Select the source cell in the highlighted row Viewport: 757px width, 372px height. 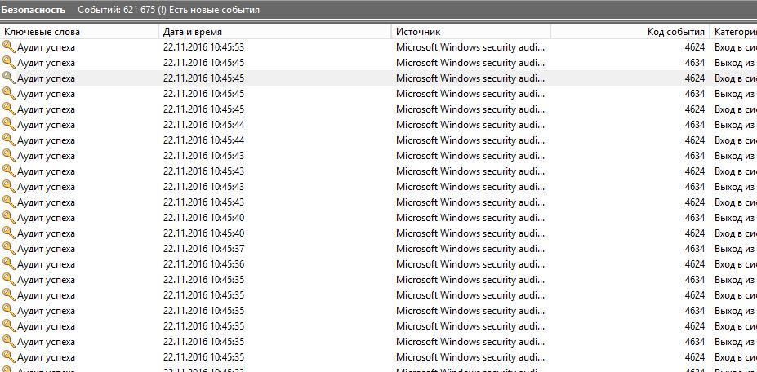pyautogui.click(x=470, y=78)
